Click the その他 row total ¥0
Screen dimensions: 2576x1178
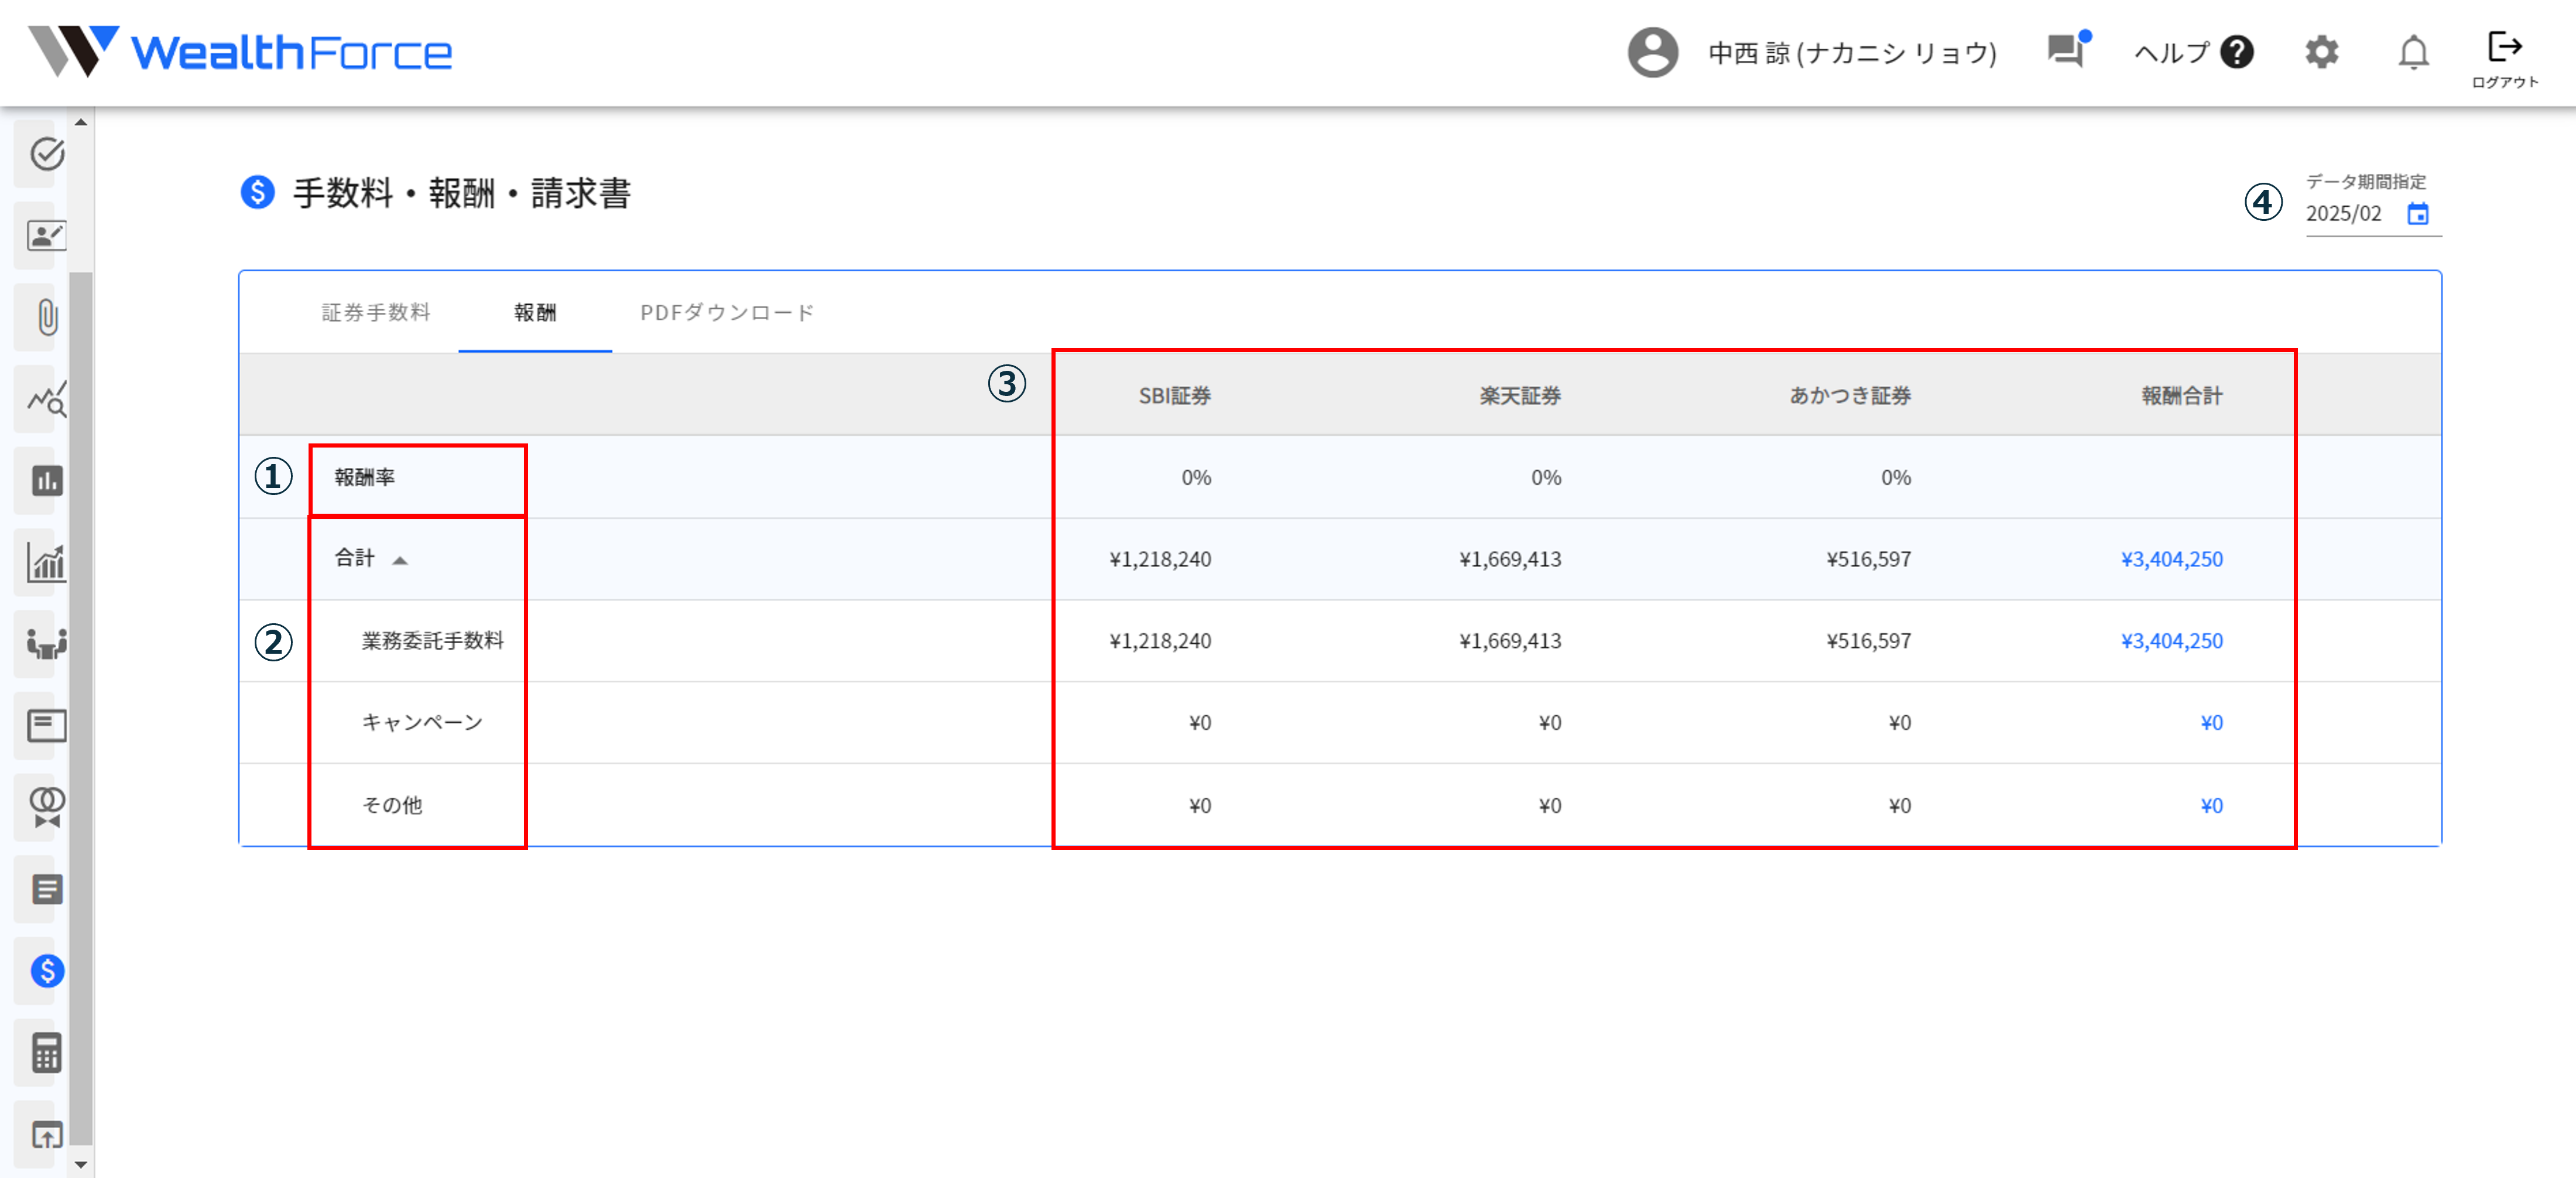pyautogui.click(x=2211, y=805)
